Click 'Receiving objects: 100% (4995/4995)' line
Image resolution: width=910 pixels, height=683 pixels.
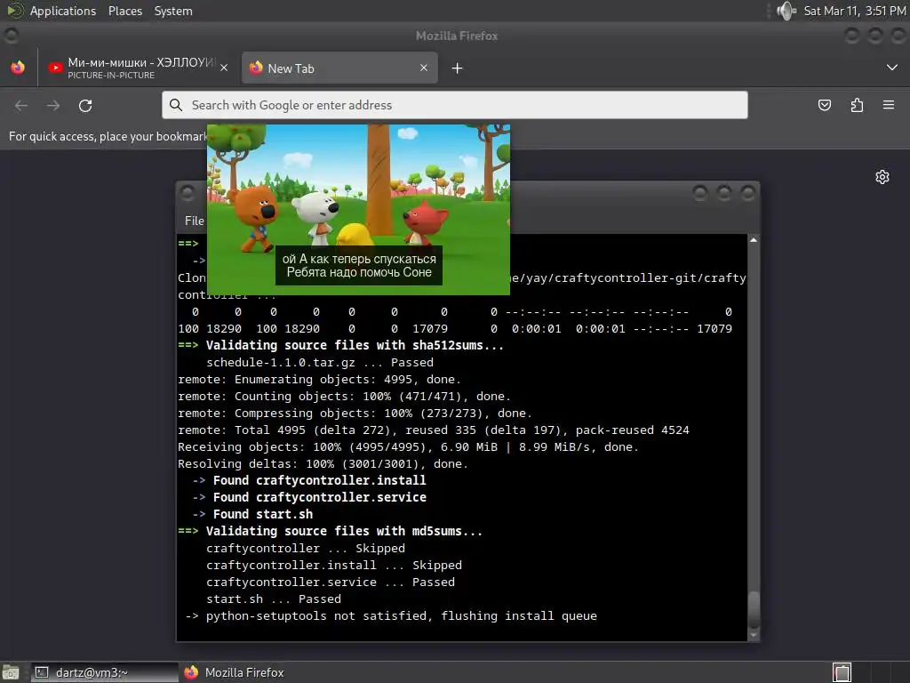[408, 447]
